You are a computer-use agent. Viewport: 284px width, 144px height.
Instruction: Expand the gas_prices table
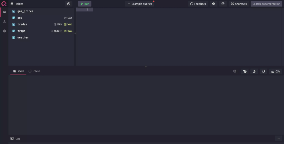point(25,11)
